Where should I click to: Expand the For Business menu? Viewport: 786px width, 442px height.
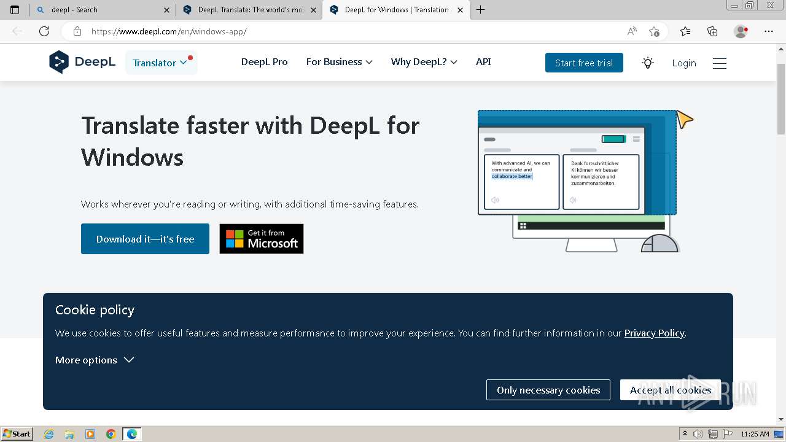click(x=339, y=62)
